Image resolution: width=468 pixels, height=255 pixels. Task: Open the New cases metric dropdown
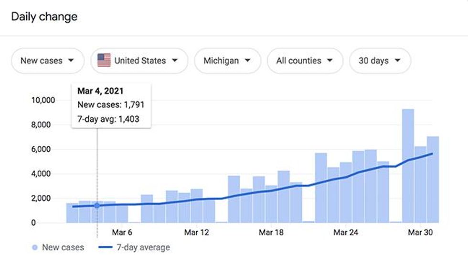pos(47,61)
